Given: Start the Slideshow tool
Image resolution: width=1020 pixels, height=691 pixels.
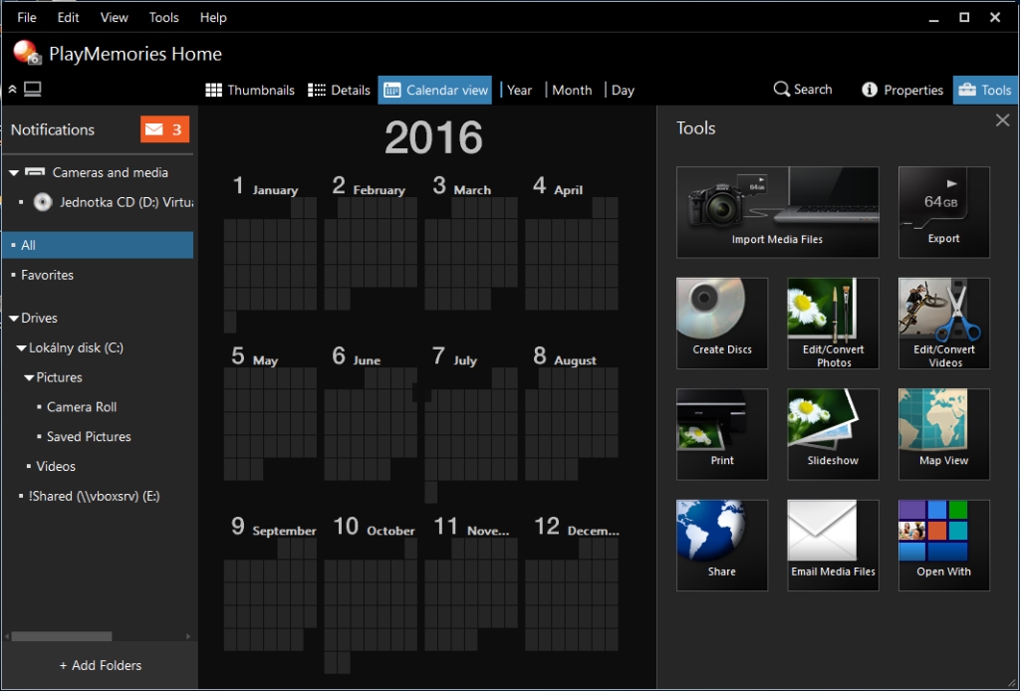Looking at the screenshot, I should pos(833,434).
